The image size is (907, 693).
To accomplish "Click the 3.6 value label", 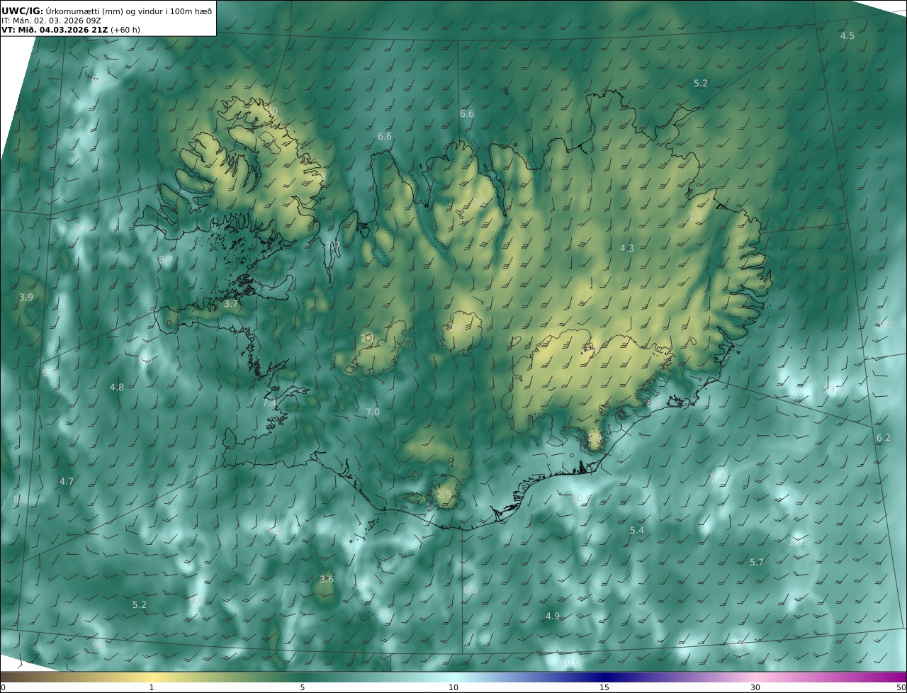I will (x=326, y=579).
